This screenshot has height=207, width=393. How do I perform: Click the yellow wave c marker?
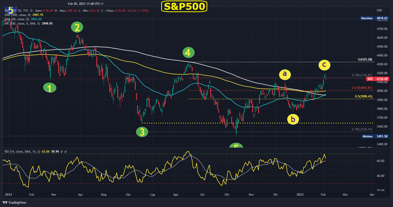324,65
